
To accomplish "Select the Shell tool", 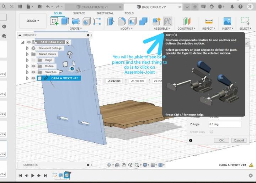I will click(132, 21).
